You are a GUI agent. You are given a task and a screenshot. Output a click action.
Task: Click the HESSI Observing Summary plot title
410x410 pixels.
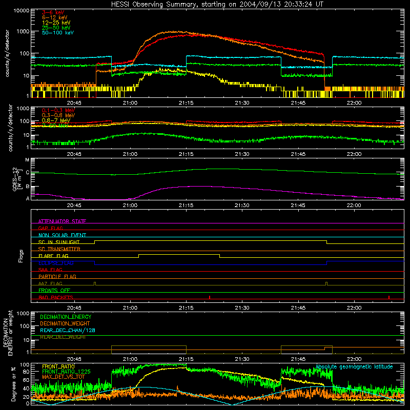coord(217,5)
